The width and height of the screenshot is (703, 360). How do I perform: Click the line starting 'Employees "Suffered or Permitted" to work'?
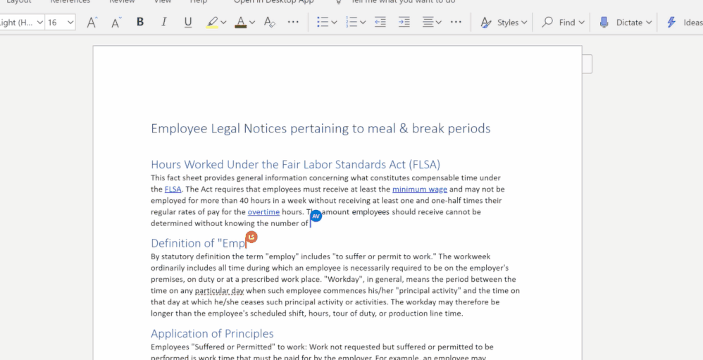coord(322,347)
